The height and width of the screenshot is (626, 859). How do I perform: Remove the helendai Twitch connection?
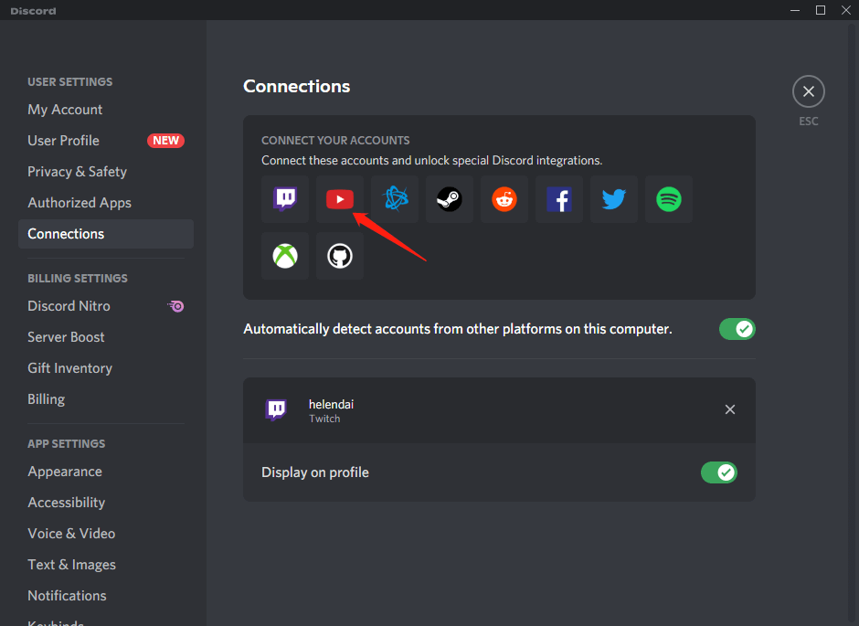point(730,409)
